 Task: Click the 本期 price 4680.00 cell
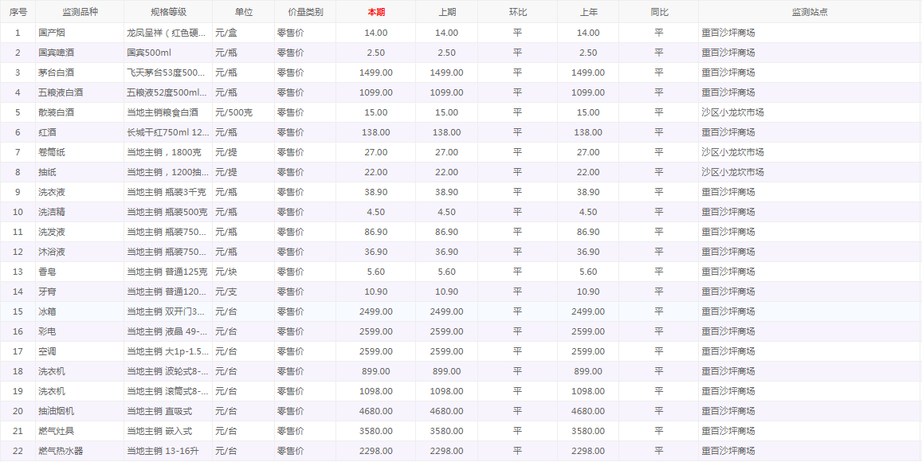point(375,411)
